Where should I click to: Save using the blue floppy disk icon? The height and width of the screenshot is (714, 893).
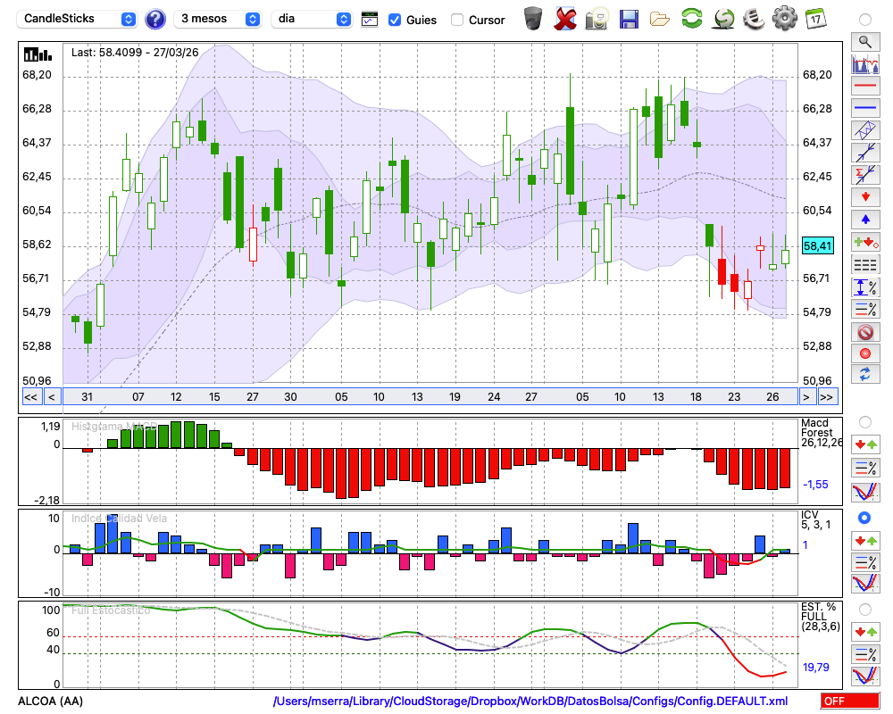coord(629,19)
